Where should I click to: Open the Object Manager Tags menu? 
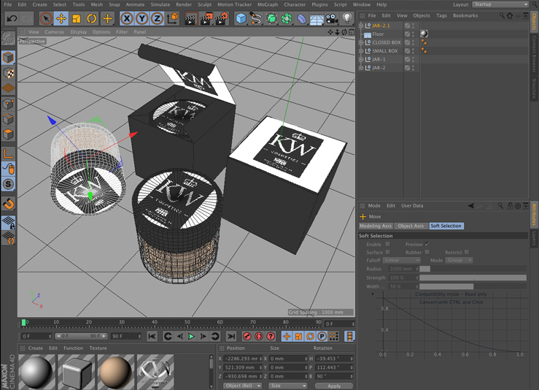(x=441, y=15)
